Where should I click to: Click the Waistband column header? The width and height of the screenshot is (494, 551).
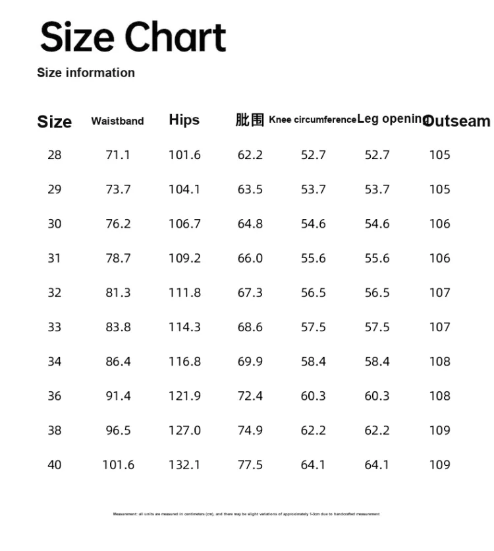117,121
